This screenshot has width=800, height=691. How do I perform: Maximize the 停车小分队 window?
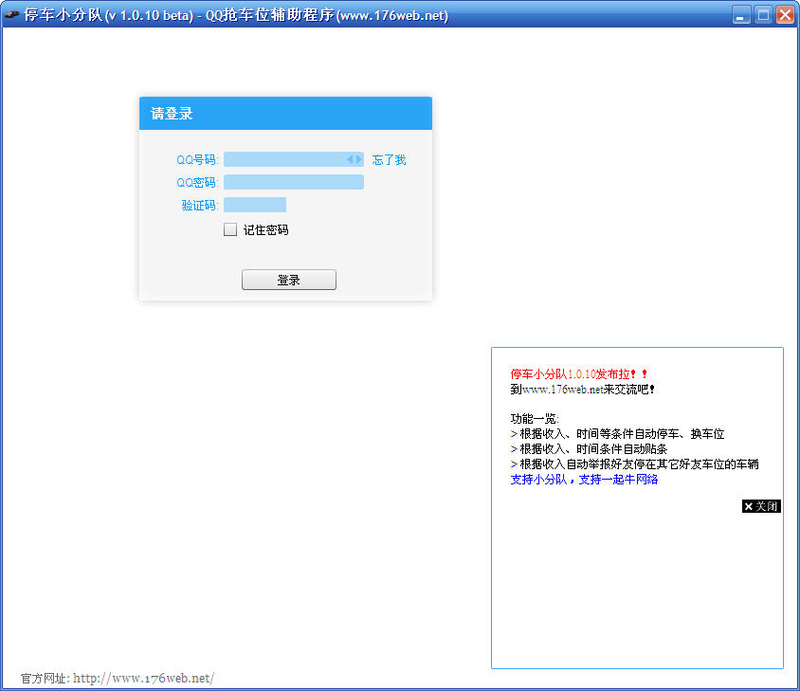tap(763, 15)
